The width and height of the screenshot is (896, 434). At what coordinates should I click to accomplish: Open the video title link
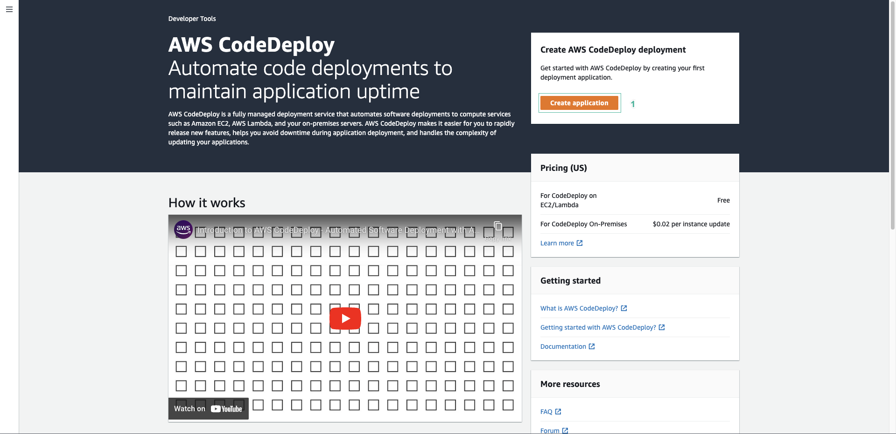(338, 230)
